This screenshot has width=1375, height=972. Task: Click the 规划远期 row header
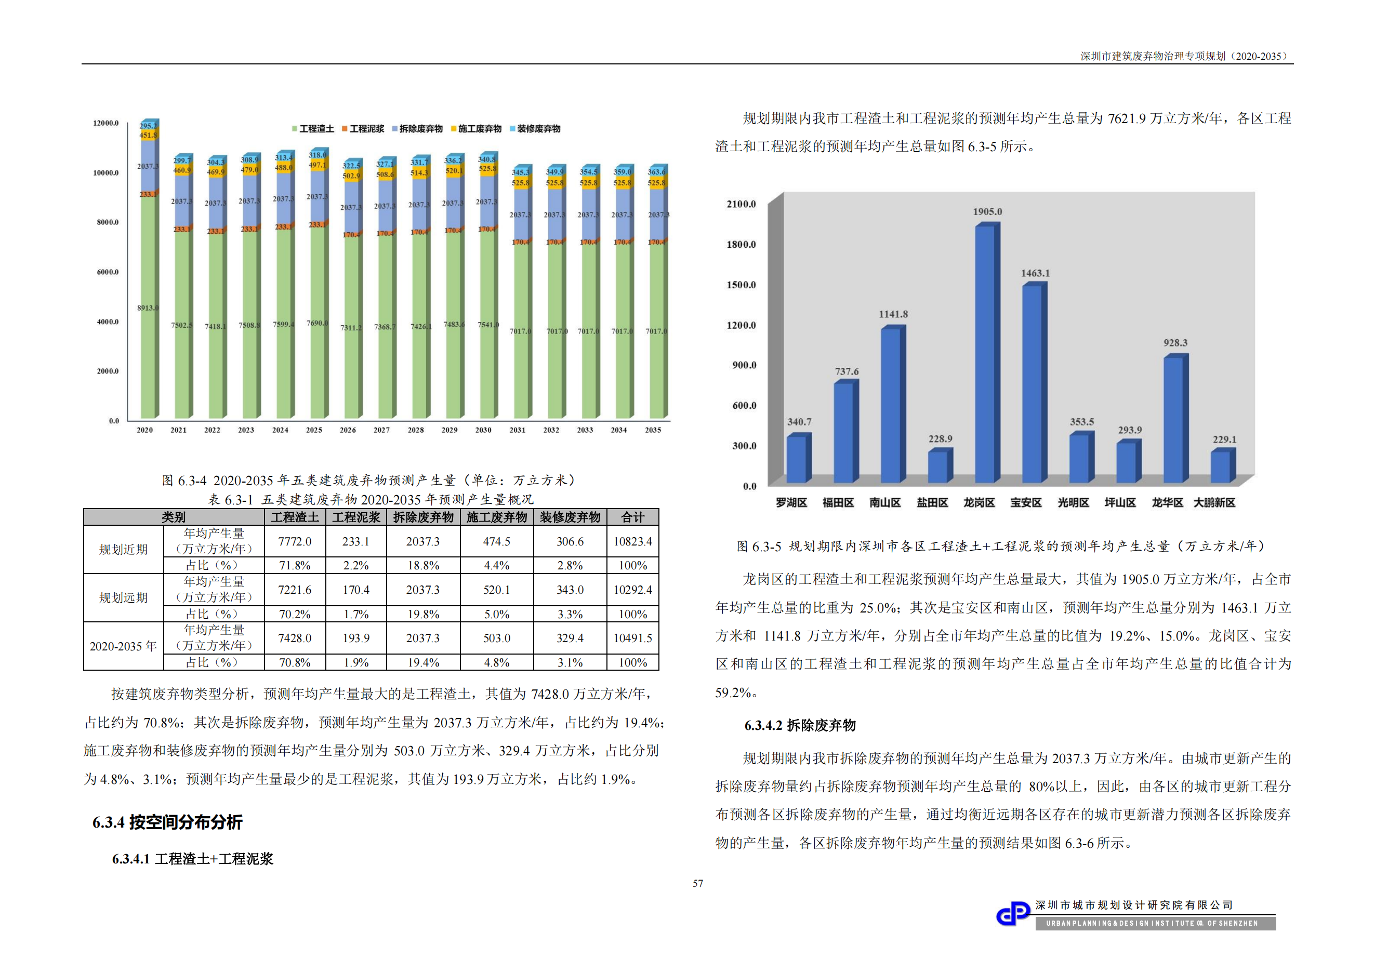click(x=123, y=598)
